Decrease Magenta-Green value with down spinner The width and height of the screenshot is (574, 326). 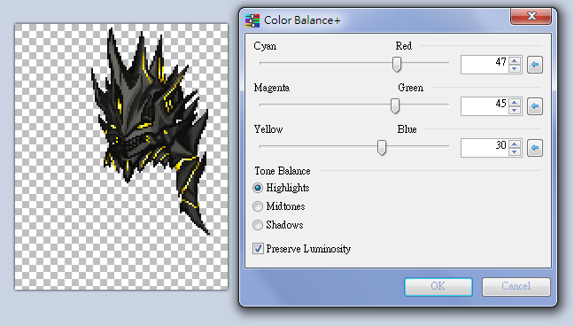(515, 110)
